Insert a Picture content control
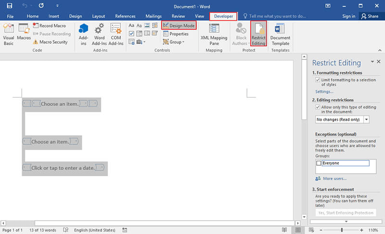This screenshot has width=385, height=234. [x=147, y=26]
